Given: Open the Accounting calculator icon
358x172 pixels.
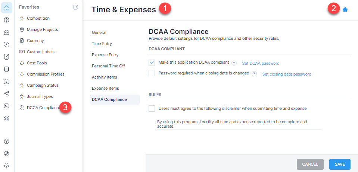Looking at the screenshot, I should coord(7,69).
